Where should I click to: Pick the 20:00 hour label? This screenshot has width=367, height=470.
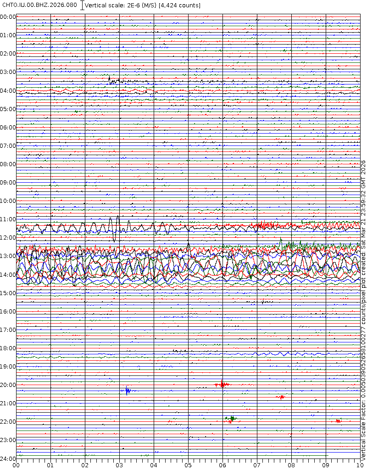[x=8, y=385]
